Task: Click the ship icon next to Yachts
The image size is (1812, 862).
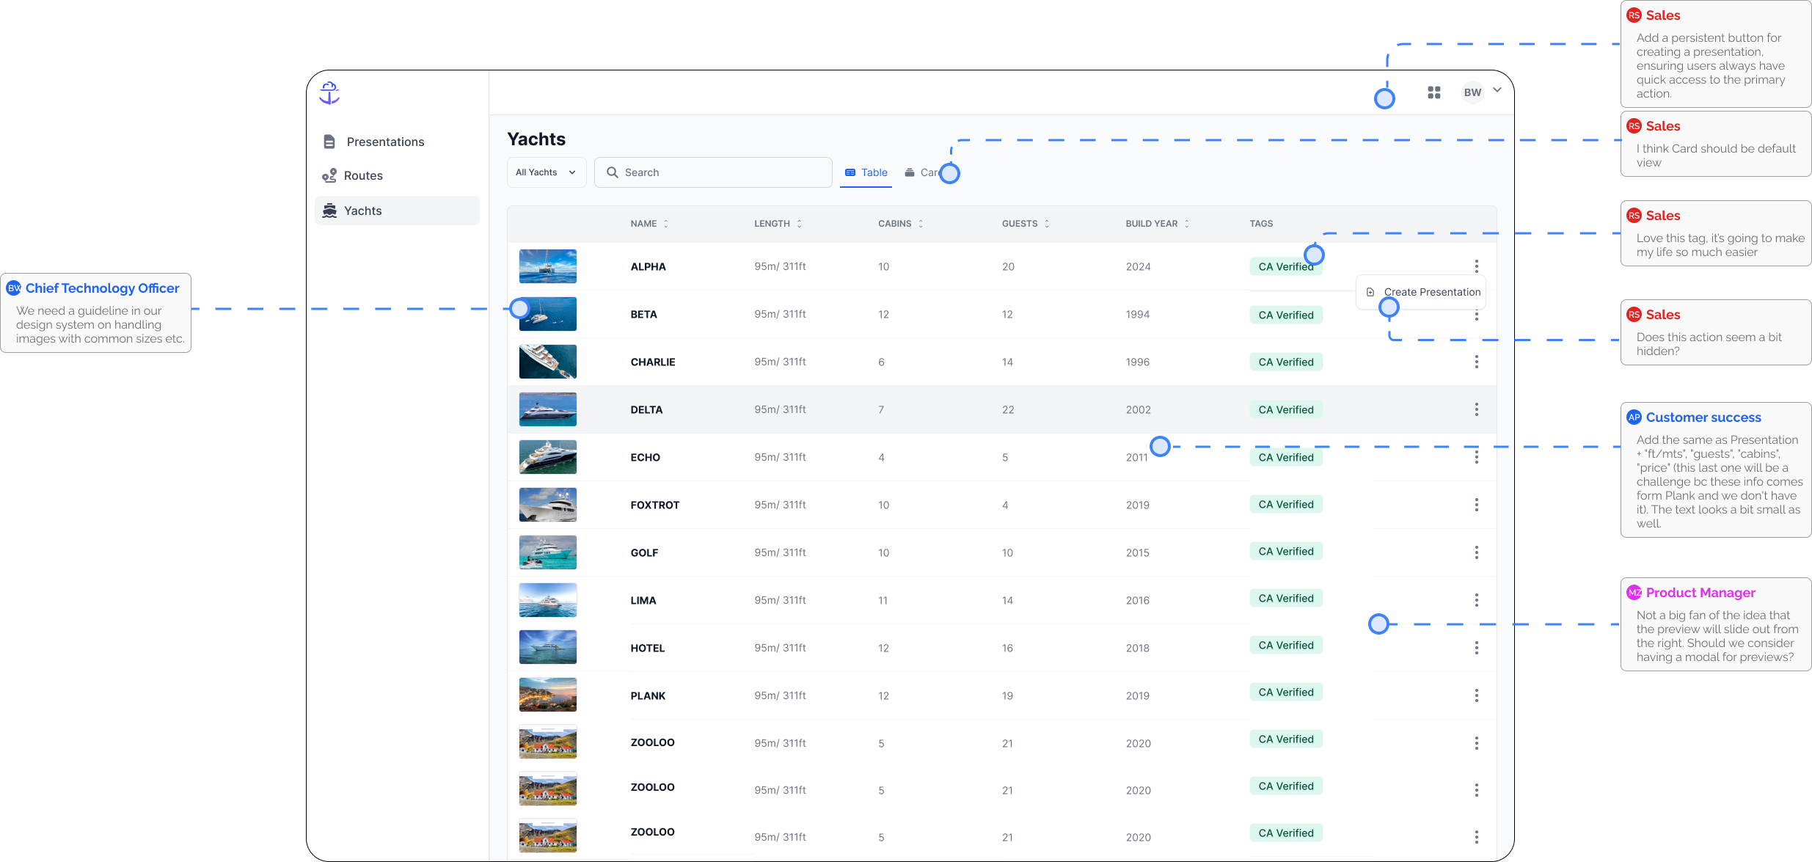Action: [330, 211]
